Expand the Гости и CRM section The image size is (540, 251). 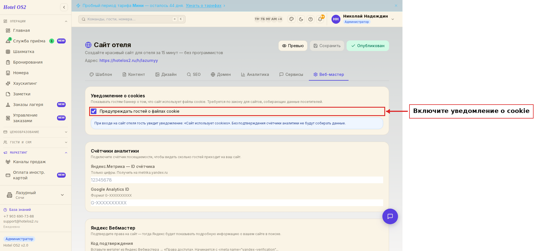pos(35,142)
